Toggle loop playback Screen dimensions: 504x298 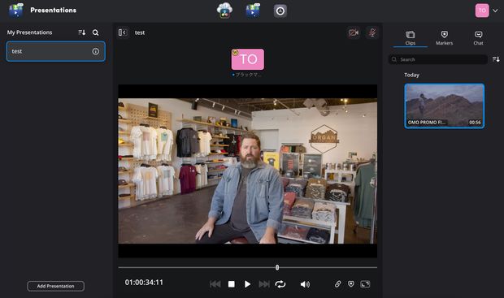tap(280, 284)
